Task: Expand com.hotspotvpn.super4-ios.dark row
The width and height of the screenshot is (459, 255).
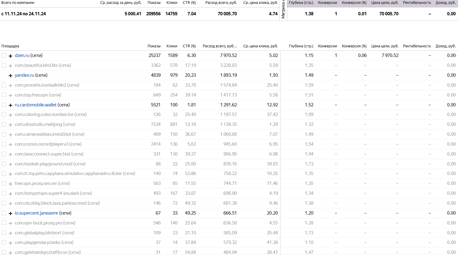Action: coord(10,194)
